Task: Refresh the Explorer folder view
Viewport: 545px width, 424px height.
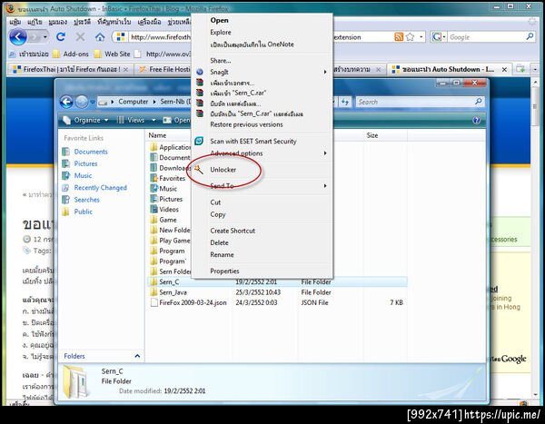Action: click(345, 102)
